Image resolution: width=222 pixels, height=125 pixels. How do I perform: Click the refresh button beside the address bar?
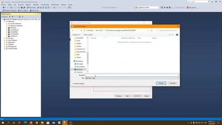pyautogui.click(x=152, y=31)
